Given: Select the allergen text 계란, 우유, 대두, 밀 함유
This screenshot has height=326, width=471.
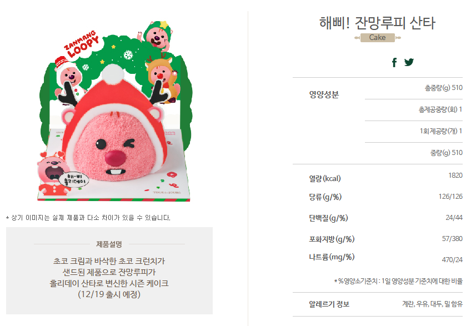Looking at the screenshot, I should pos(432,304).
